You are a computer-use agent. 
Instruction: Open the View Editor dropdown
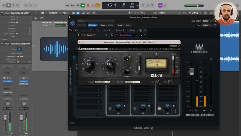[x=207, y=25]
